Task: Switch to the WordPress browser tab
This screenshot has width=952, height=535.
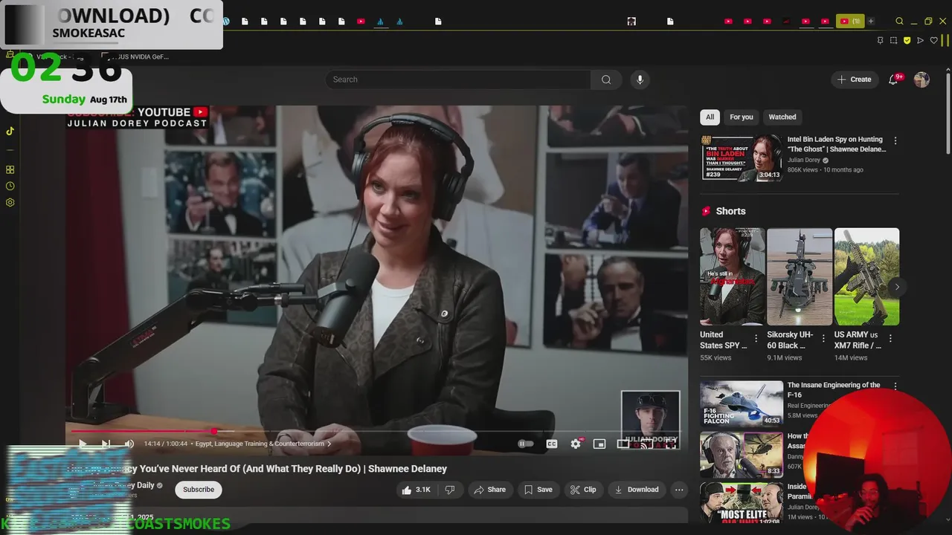Action: point(226,21)
